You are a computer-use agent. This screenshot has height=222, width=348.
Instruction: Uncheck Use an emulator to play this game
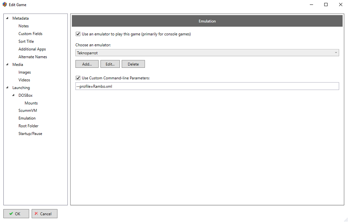coord(78,34)
